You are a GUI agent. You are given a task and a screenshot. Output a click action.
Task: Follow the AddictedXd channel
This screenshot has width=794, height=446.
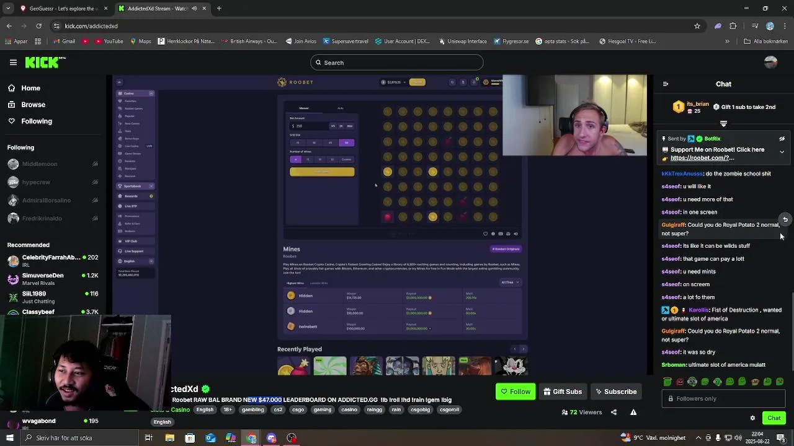coord(515,391)
